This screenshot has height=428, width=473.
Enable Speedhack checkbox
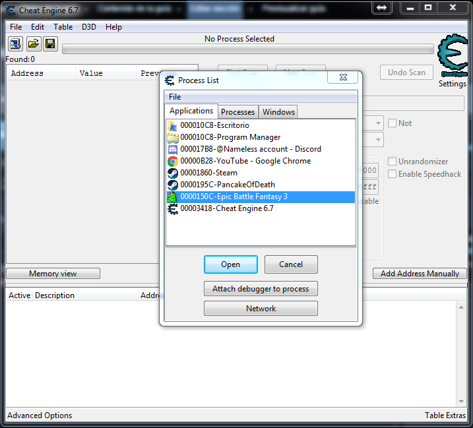(x=392, y=174)
